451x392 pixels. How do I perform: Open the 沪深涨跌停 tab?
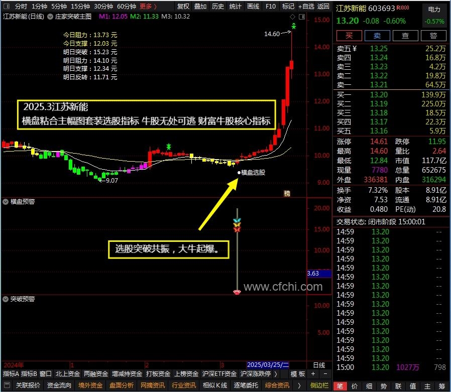(256, 374)
